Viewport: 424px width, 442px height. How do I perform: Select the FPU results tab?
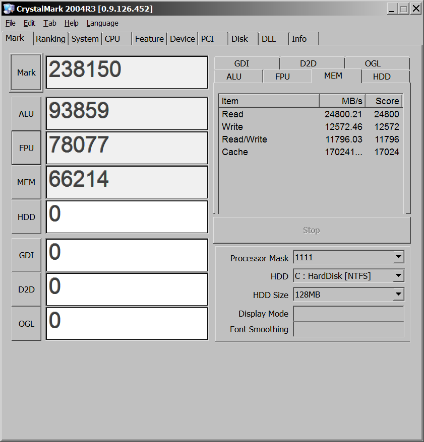point(282,77)
